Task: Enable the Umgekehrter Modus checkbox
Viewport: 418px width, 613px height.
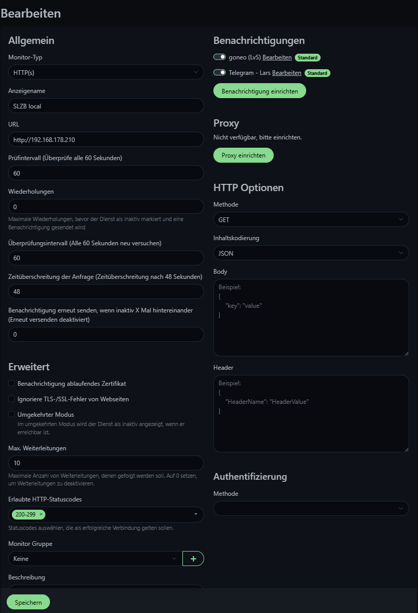Action: coord(11,415)
